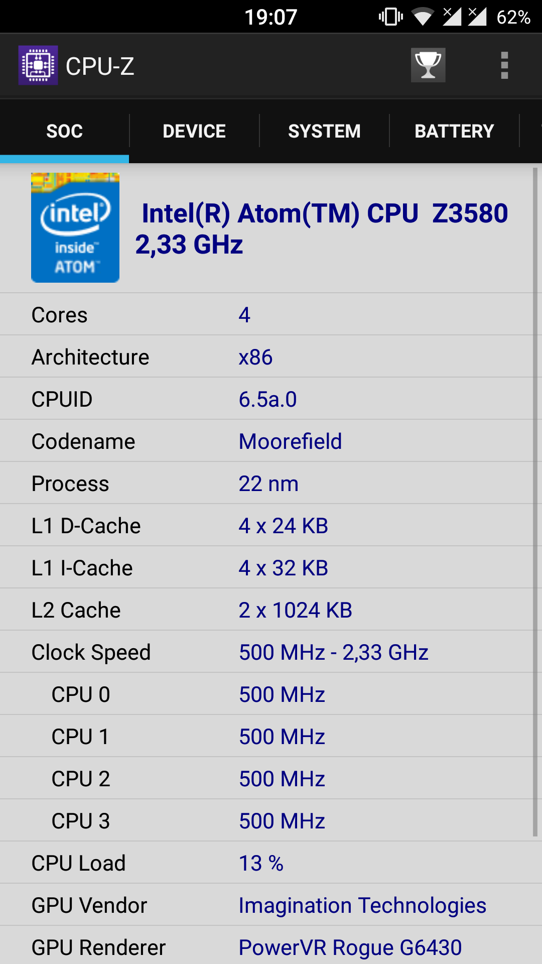Viewport: 542px width, 964px height.
Task: Tap the Wi-Fi signal status icon
Action: (423, 17)
